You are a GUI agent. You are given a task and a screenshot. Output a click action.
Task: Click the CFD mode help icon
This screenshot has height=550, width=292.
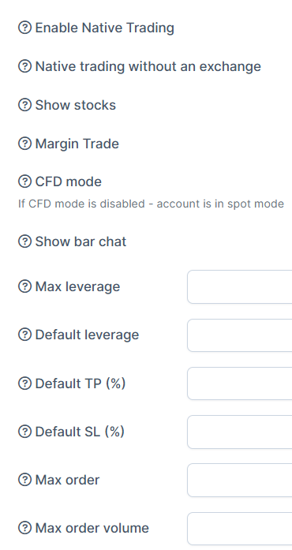(24, 181)
